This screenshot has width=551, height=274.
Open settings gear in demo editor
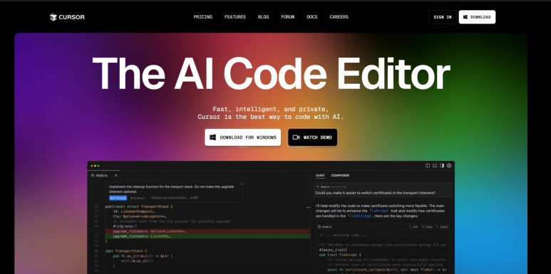click(449, 166)
